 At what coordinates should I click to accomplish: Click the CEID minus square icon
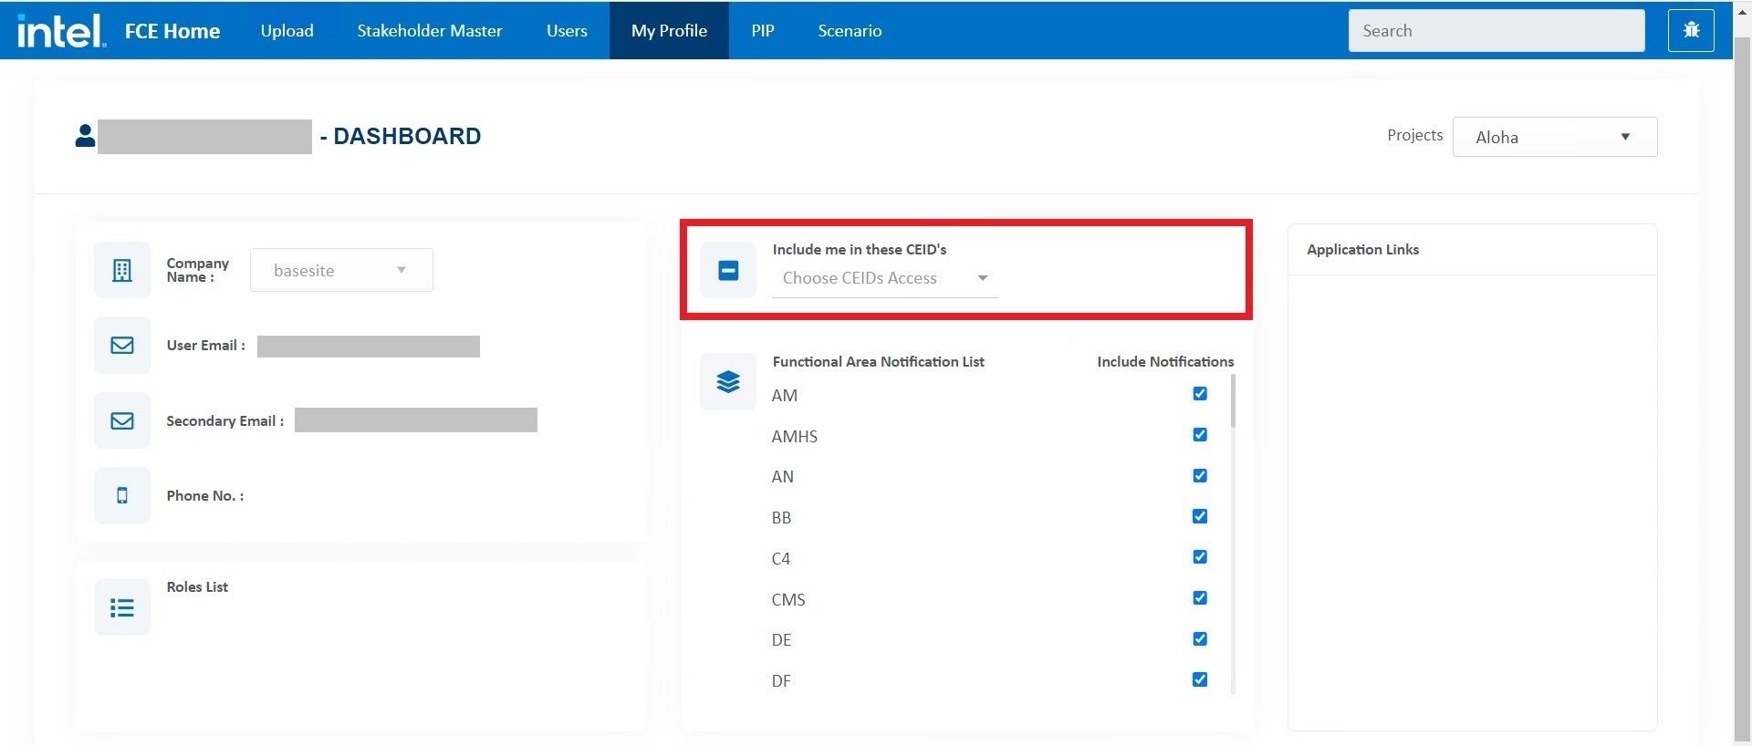(728, 270)
